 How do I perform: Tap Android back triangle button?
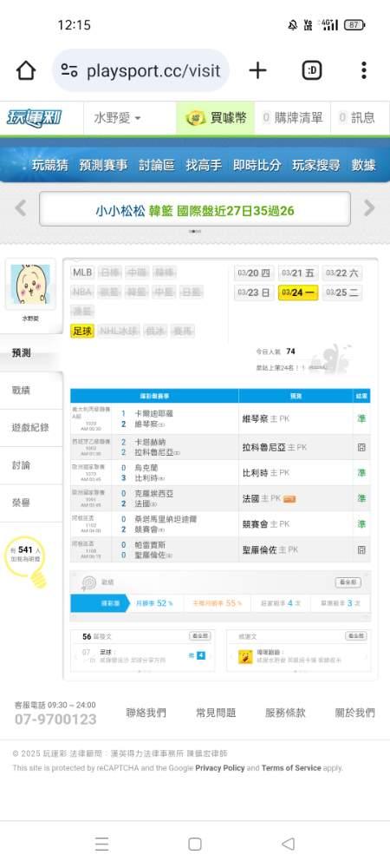pyautogui.click(x=288, y=844)
